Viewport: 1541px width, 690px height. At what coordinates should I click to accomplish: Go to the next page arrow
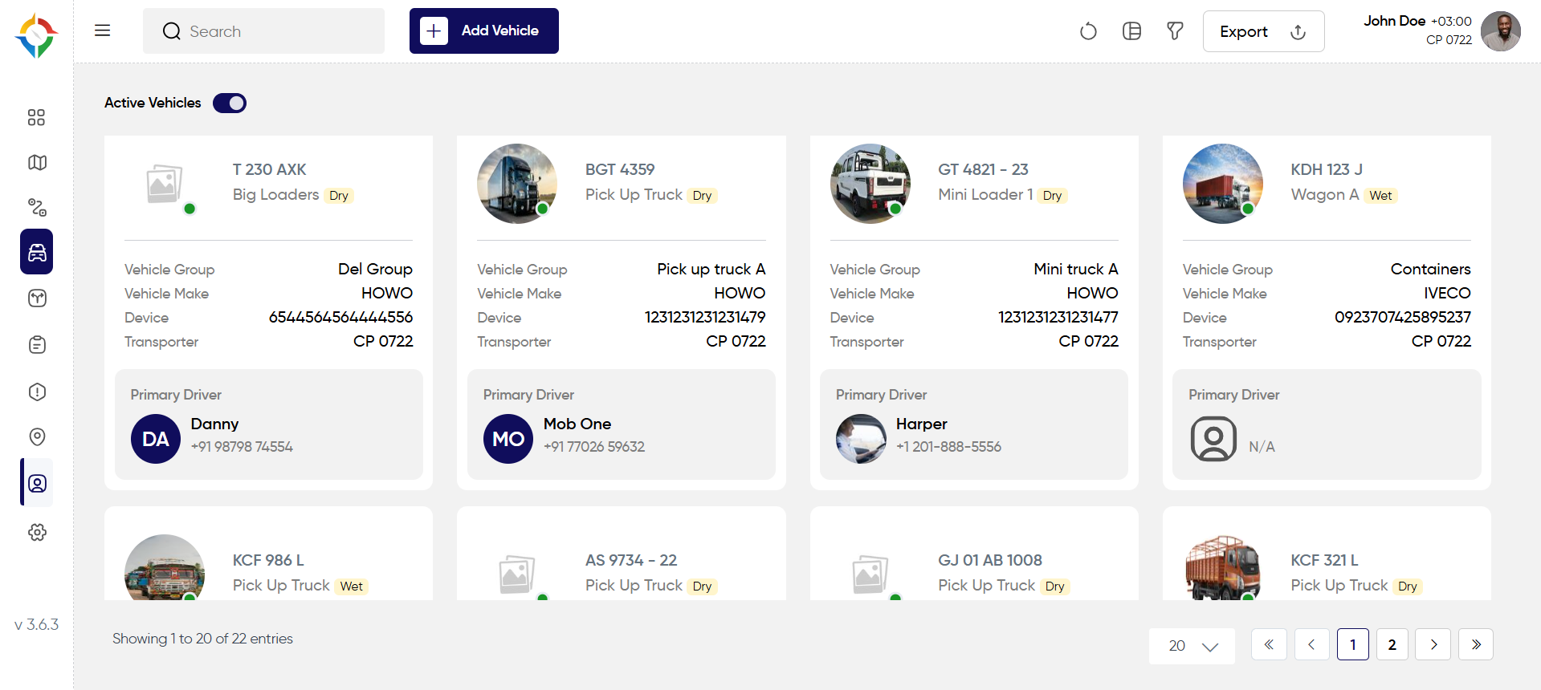(x=1433, y=644)
